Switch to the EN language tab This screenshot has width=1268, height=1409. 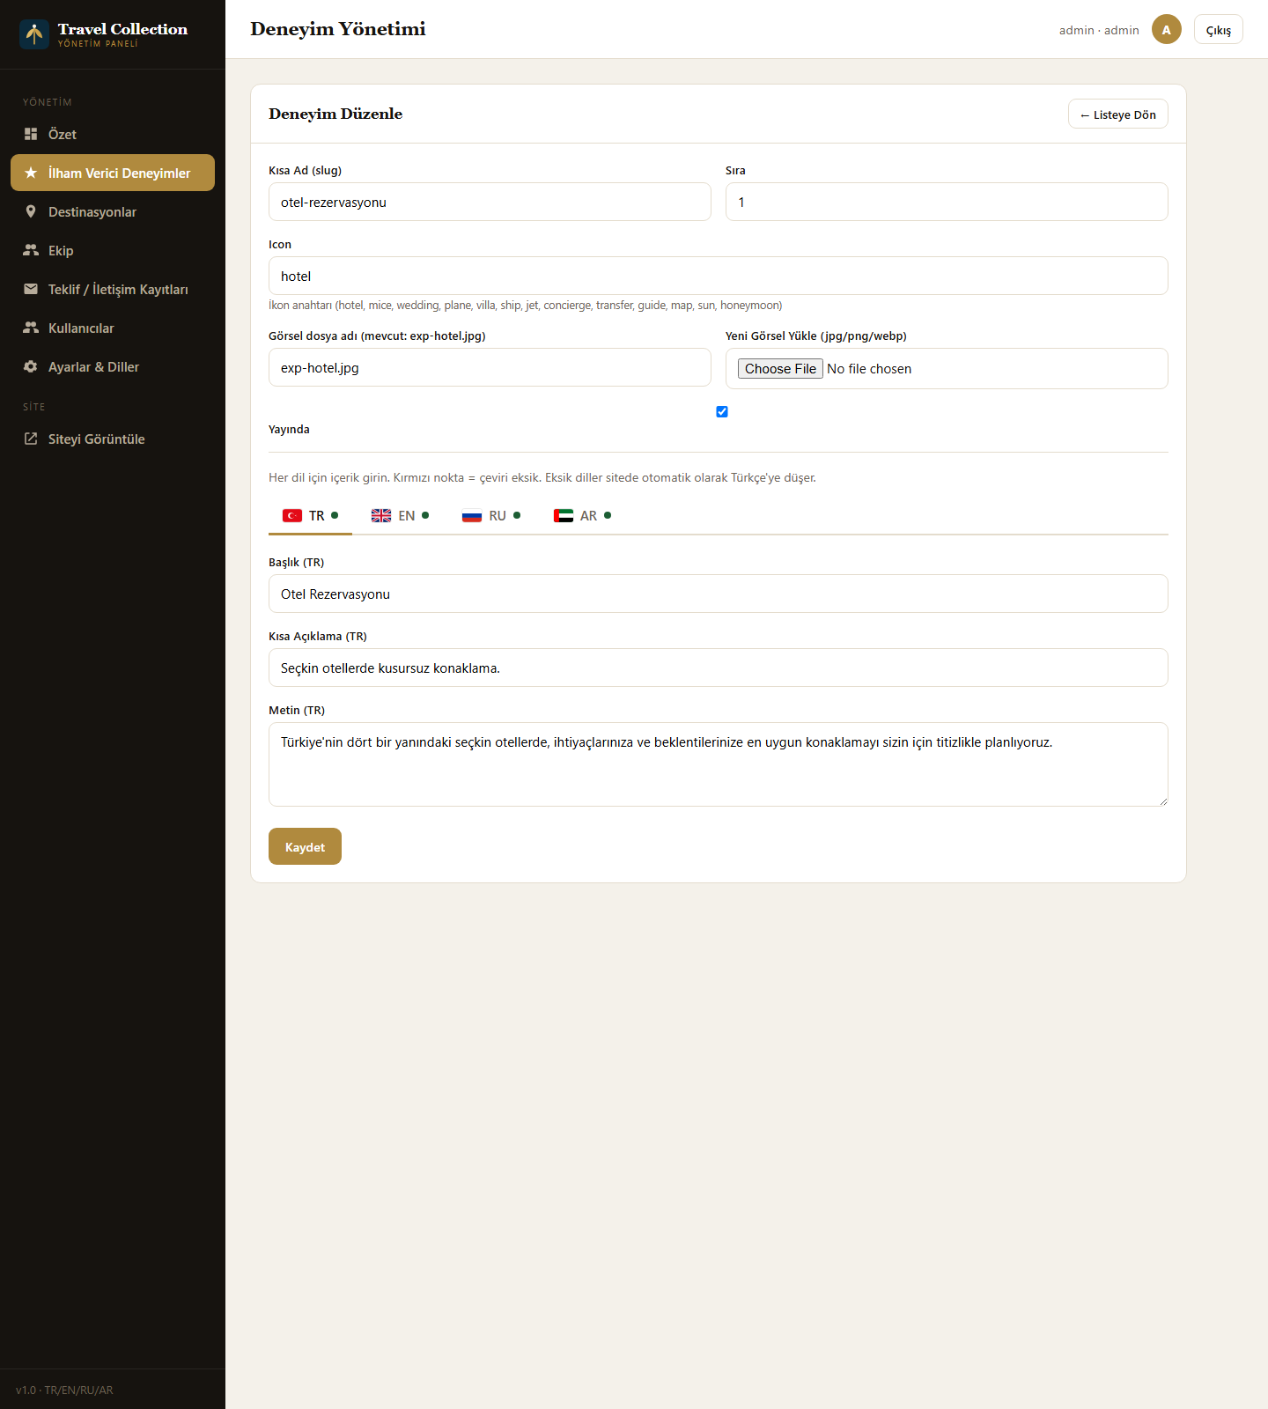400,516
